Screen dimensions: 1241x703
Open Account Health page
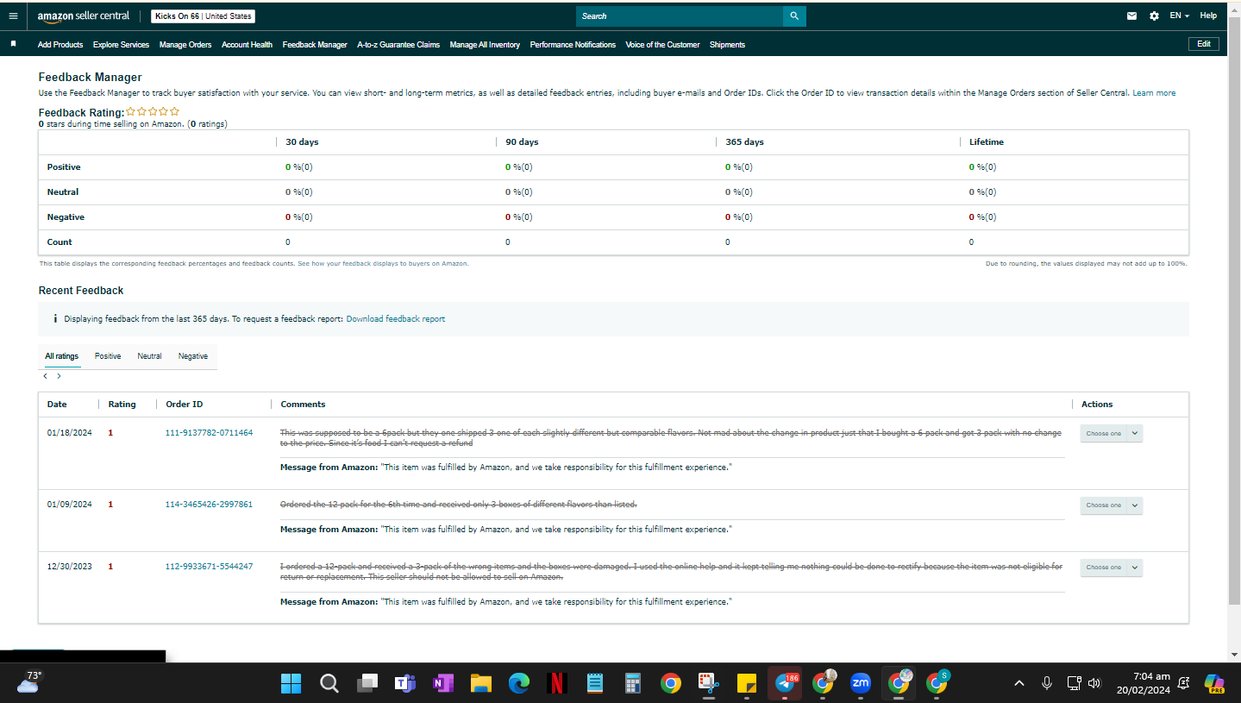(247, 45)
